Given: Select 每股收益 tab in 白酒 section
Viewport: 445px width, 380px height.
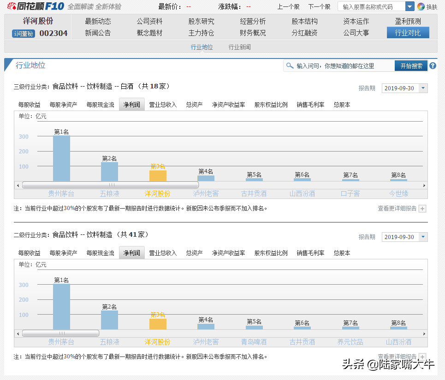Looking at the screenshot, I should (x=29, y=105).
